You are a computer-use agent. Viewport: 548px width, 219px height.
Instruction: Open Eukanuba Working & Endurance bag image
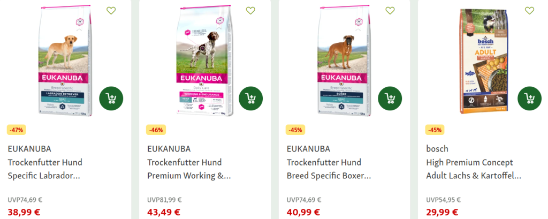(x=204, y=61)
